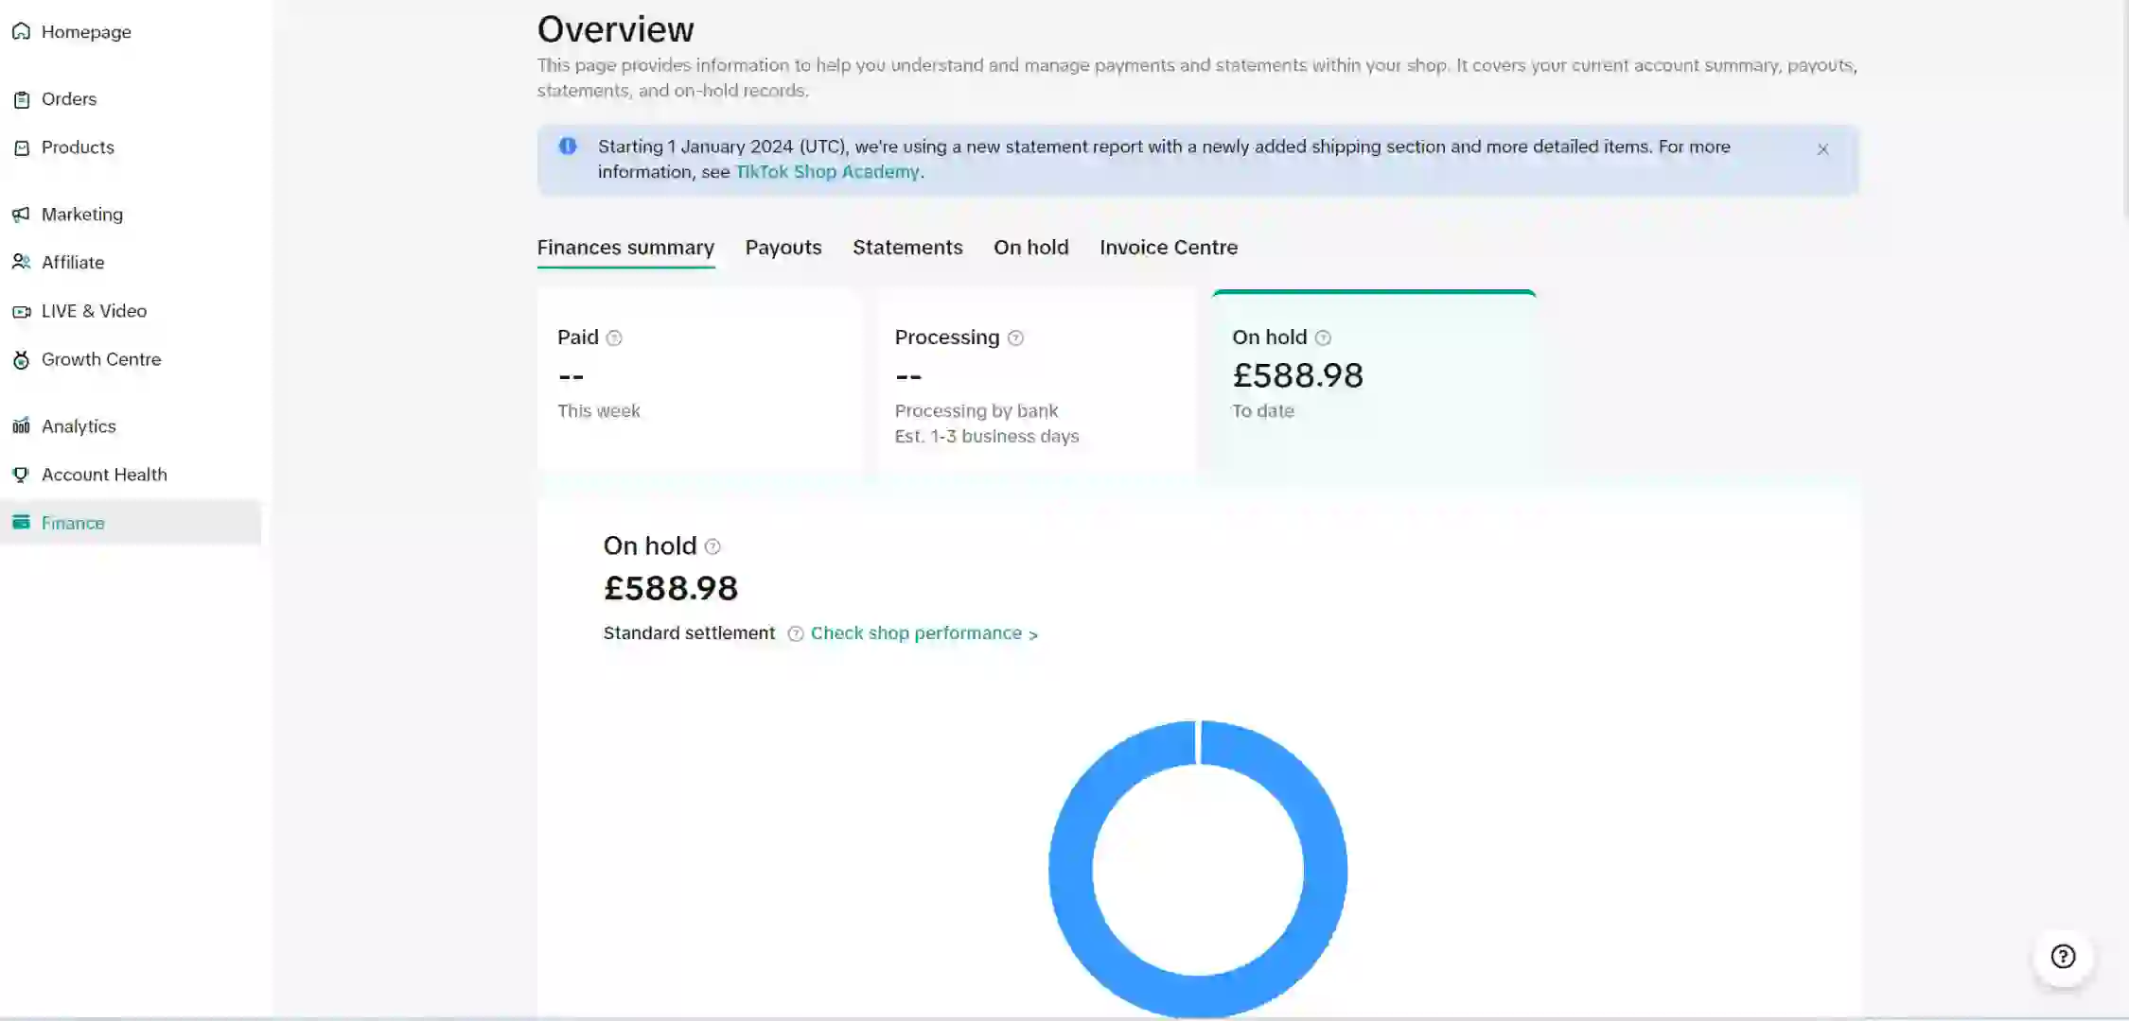Click the Analytics chart icon

tap(21, 426)
